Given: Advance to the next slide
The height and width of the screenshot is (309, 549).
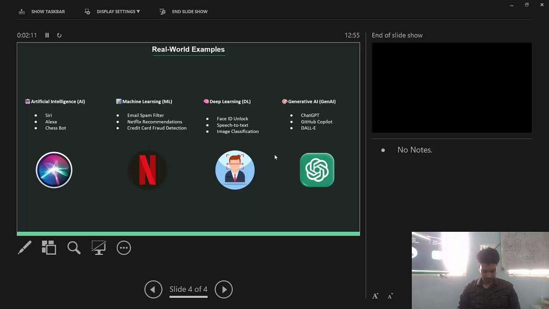Looking at the screenshot, I should tap(223, 289).
